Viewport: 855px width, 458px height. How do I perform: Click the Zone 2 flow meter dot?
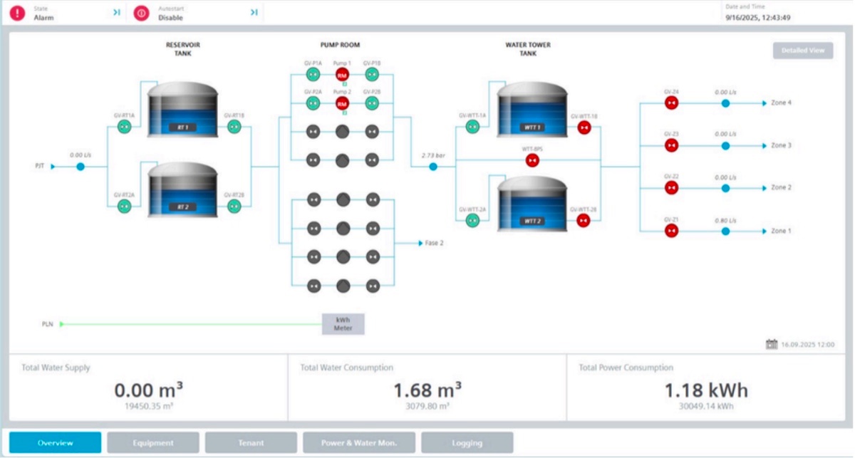coord(725,188)
